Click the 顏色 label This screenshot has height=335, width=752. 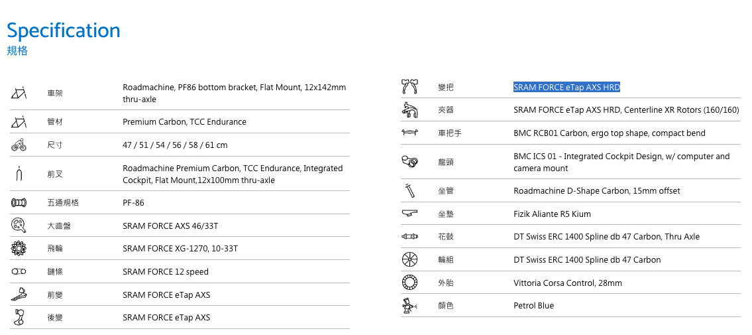[446, 306]
